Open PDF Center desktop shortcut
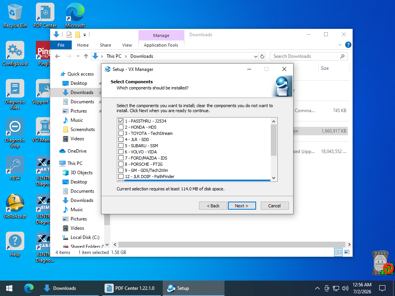395x296 pixels. [45, 15]
